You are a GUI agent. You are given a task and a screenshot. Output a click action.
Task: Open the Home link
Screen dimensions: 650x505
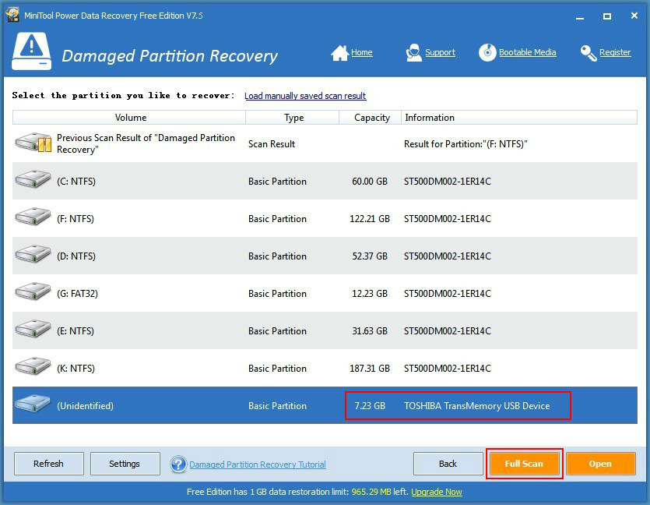[x=361, y=53]
